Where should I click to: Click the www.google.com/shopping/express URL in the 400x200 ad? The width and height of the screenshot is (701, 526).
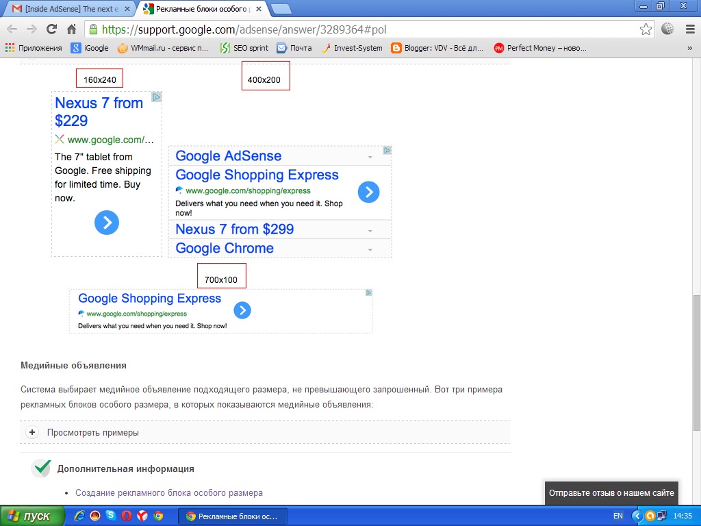click(248, 191)
